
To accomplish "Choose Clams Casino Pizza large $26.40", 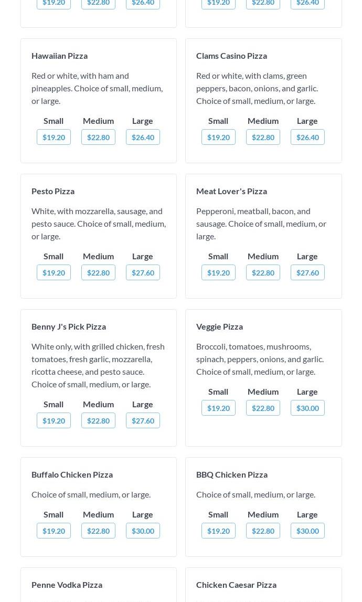I will [x=307, y=137].
